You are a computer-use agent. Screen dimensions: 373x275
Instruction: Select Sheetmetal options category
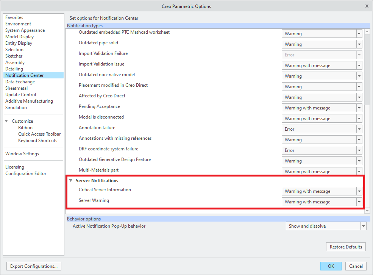click(x=16, y=88)
